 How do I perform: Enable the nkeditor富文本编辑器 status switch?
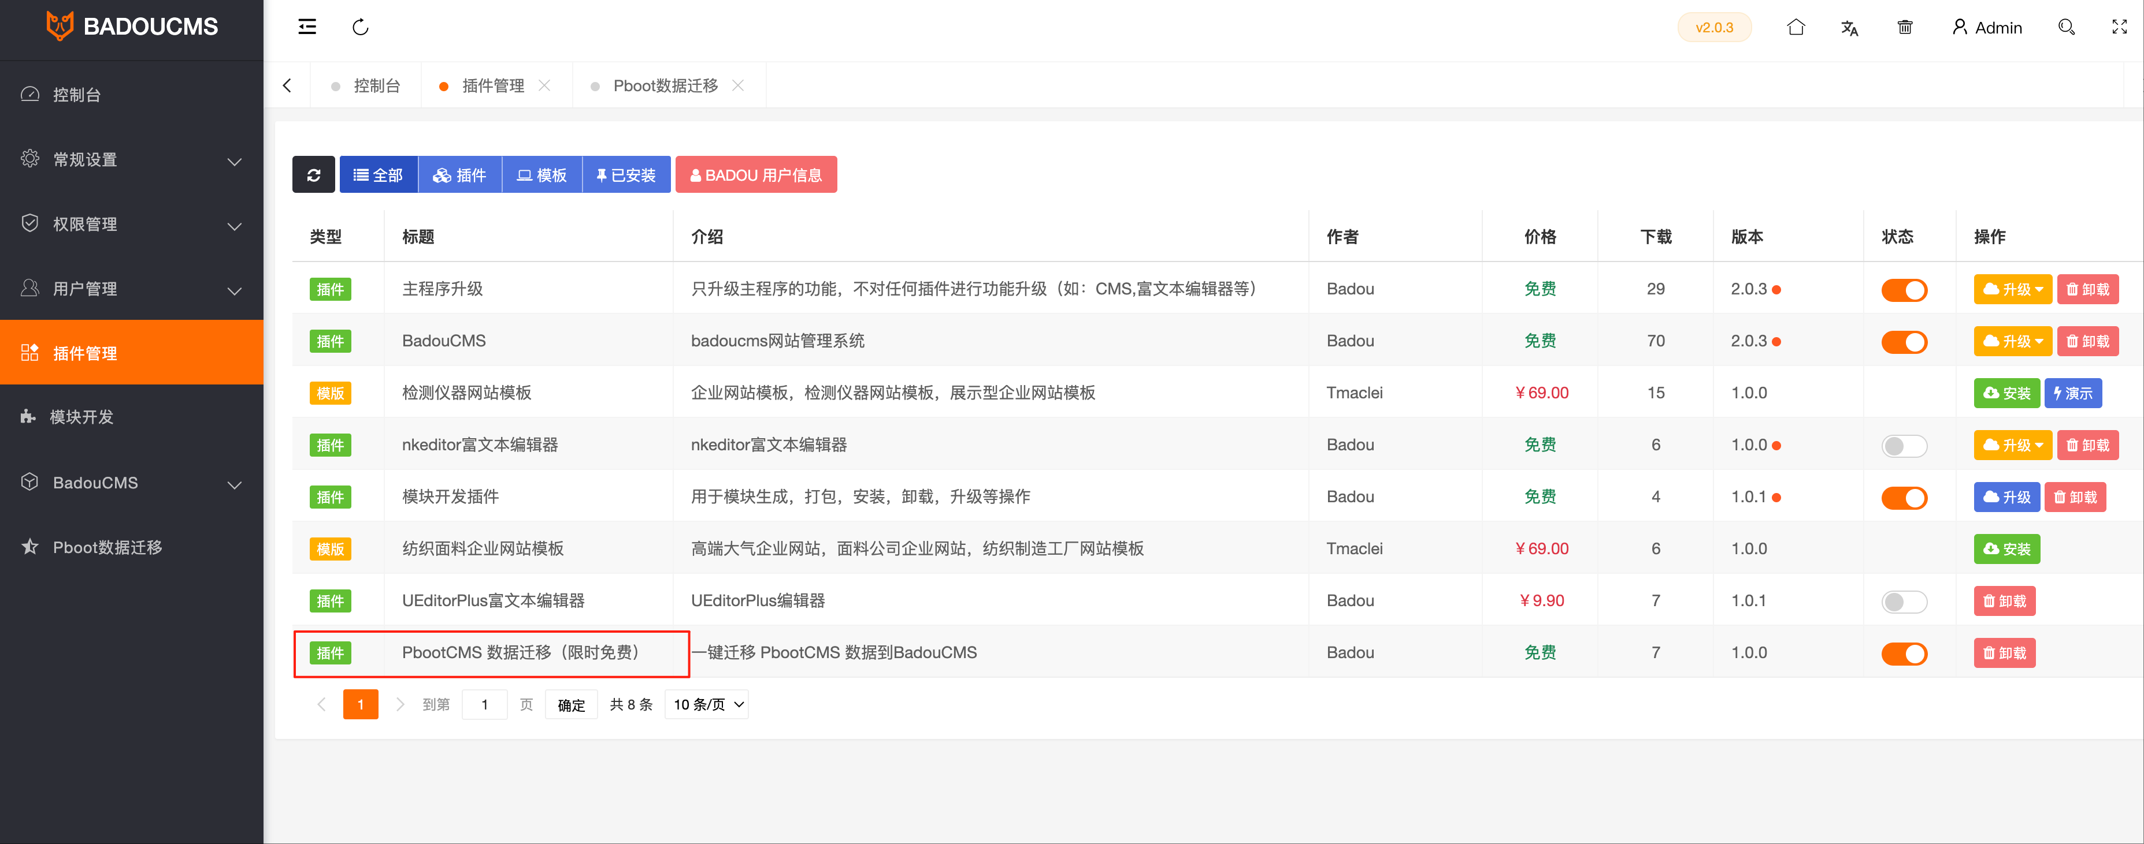pyautogui.click(x=1904, y=446)
